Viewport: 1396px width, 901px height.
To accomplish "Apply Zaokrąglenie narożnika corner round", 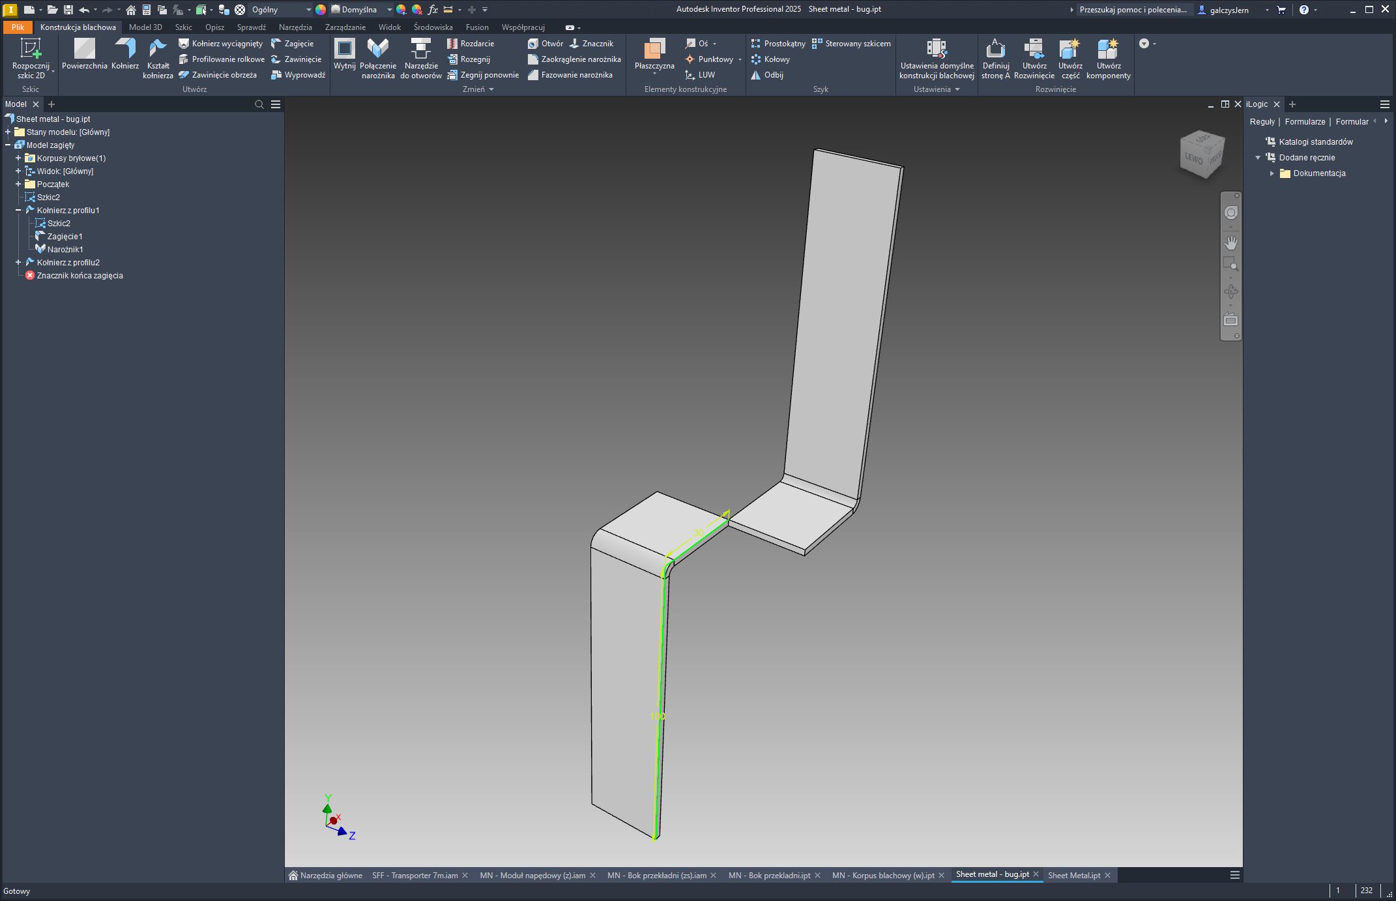I will click(x=575, y=59).
